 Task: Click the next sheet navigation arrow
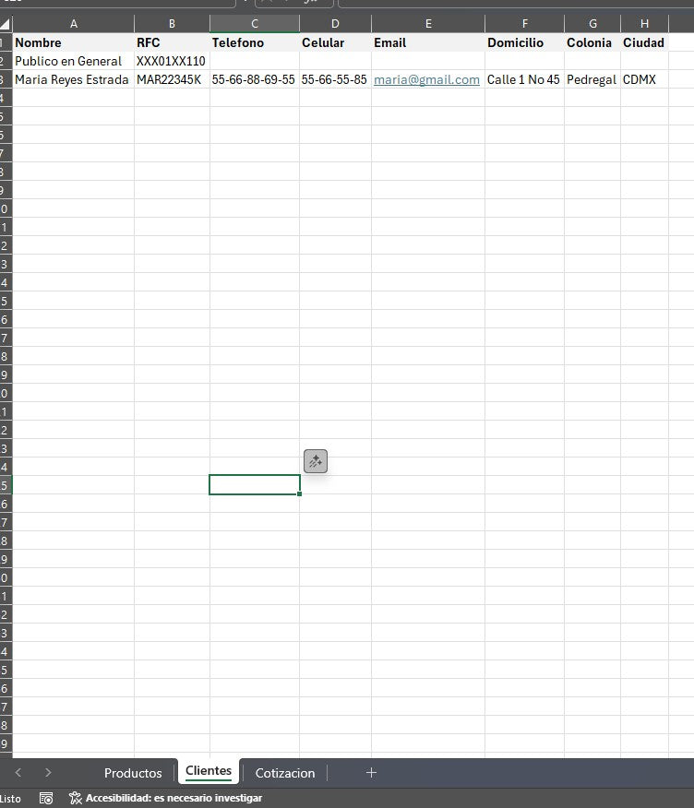click(x=48, y=772)
